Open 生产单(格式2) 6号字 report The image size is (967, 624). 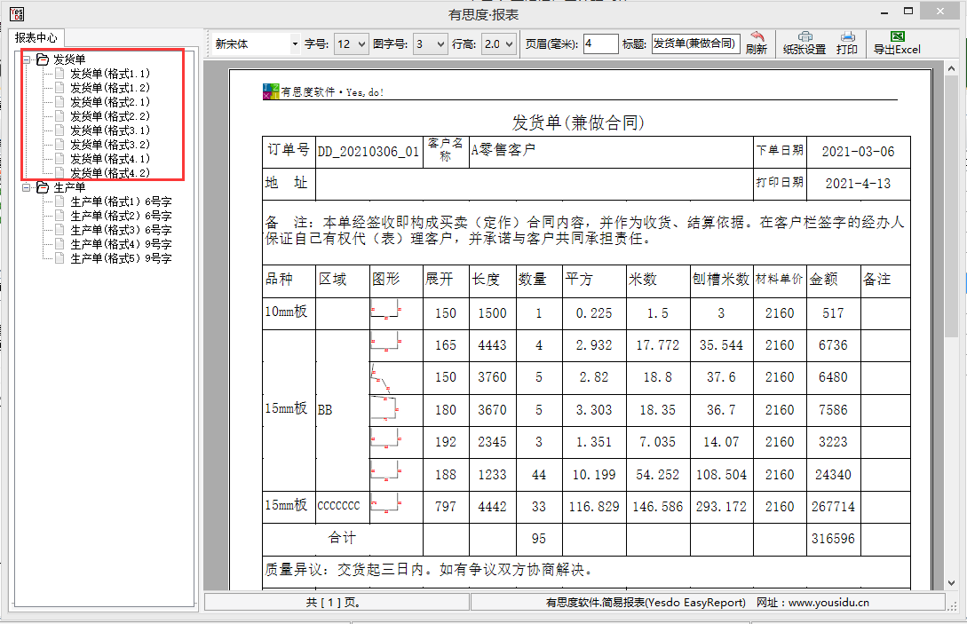(x=121, y=216)
